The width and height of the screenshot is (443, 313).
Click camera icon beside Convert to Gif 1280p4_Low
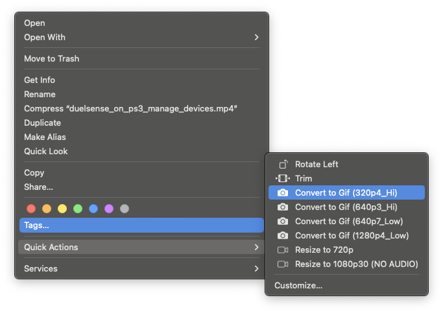pyautogui.click(x=282, y=235)
